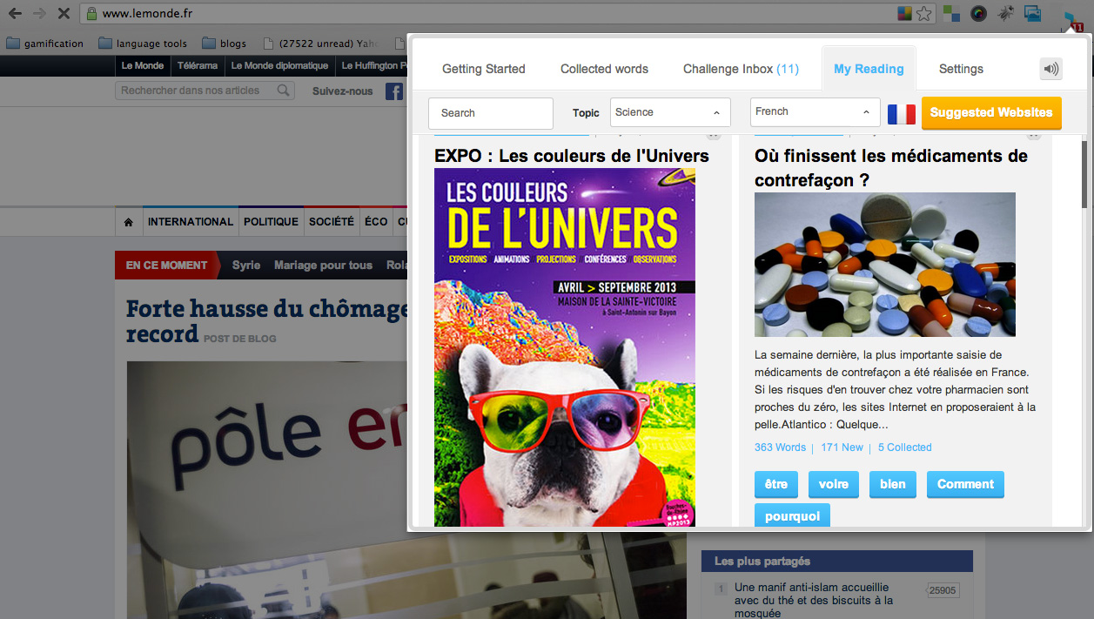Screen dimensions: 1094x619
Task: Click the SOCIÉTÉ menu item
Action: click(x=332, y=222)
